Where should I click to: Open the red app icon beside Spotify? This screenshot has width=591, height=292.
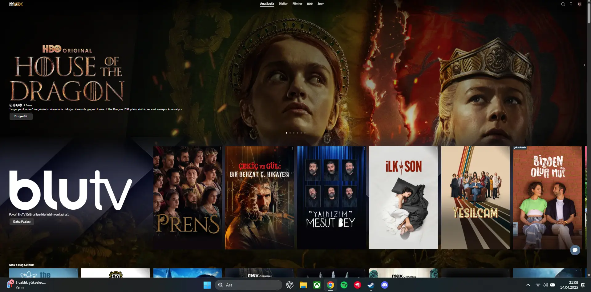[358, 285]
